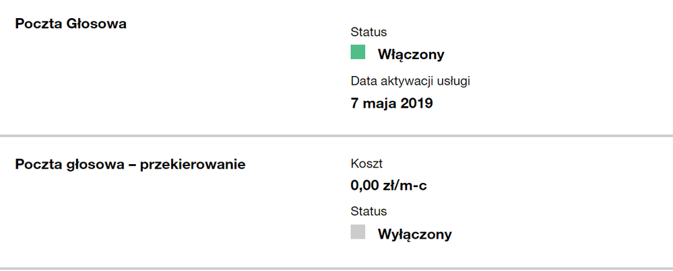
Task: Click the Włączony status text
Action: click(x=411, y=54)
